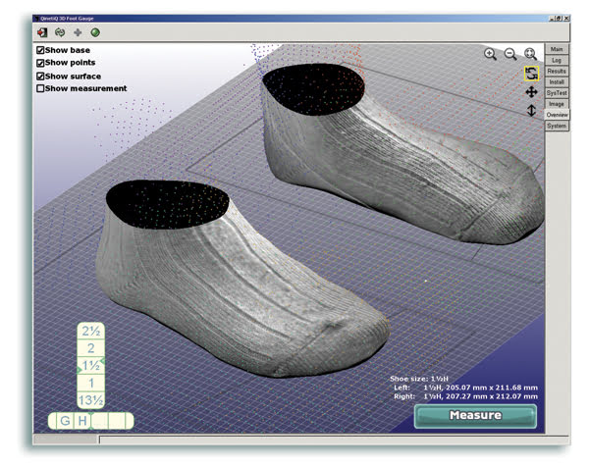Close the 3D Foot Gauge window
The image size is (589, 467).
coord(566,19)
